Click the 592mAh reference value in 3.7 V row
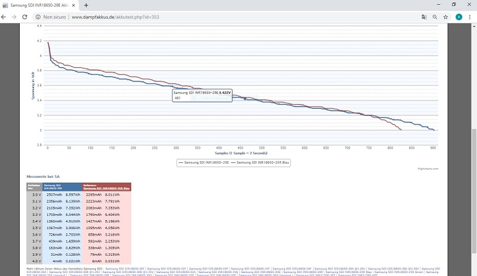Viewport: 477px width, 276px height. pos(95,241)
